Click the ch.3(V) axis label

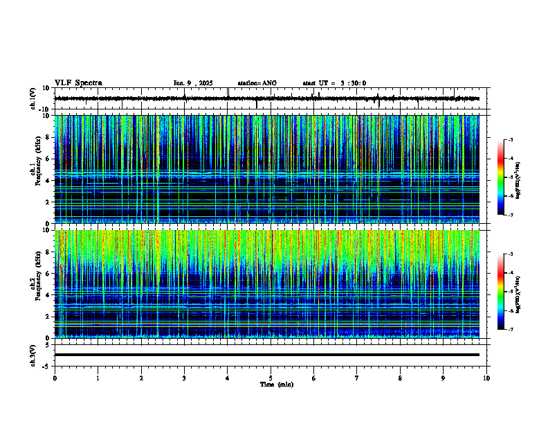33,356
